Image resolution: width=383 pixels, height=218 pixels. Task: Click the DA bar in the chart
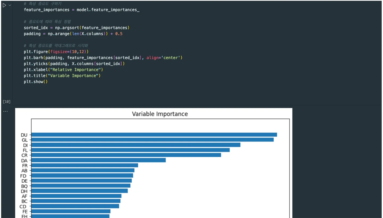pyautogui.click(x=99, y=160)
